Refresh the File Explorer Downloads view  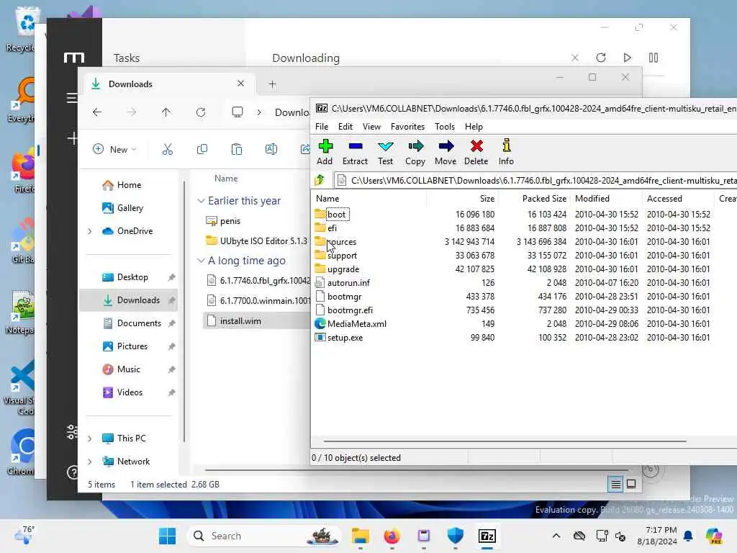(x=201, y=112)
